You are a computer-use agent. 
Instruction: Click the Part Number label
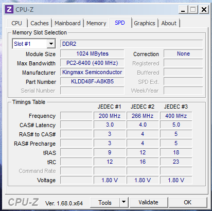pos(41,82)
